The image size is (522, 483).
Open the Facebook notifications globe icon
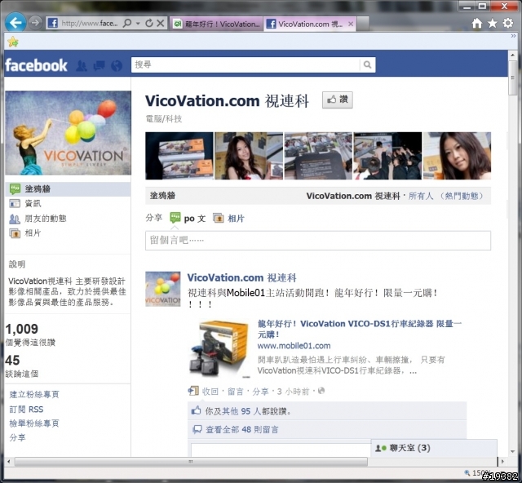[x=117, y=65]
